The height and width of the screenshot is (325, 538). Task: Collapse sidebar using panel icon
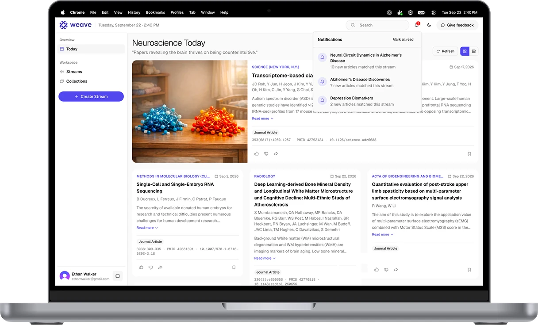point(118,276)
